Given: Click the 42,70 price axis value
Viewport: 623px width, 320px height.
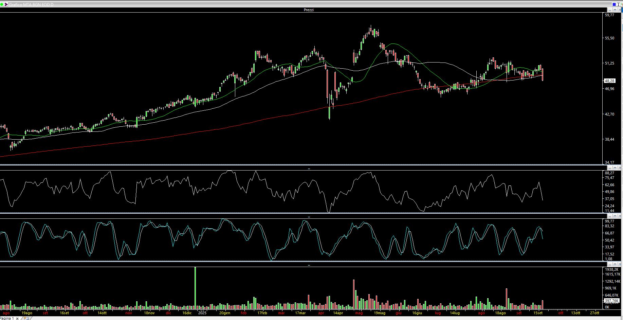Looking at the screenshot, I should coord(609,114).
